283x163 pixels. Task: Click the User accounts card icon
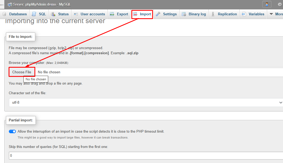[76, 14]
